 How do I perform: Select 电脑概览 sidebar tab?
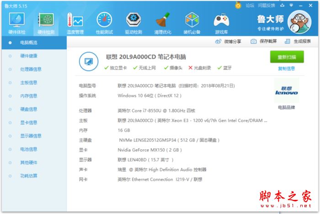click(x=34, y=42)
